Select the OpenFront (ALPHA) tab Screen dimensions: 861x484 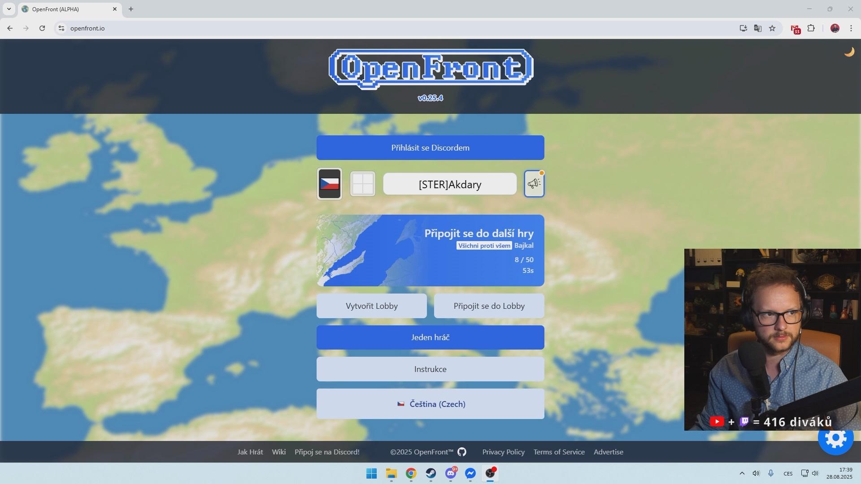tap(70, 9)
